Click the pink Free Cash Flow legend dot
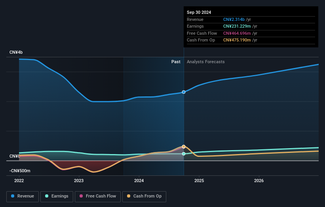 [x=81, y=196]
